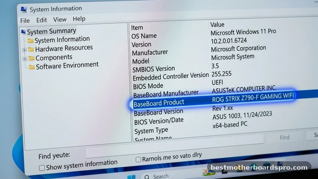This screenshot has width=318, height=179.
Task: Open the Help menu
Action: pyautogui.click(x=79, y=19)
